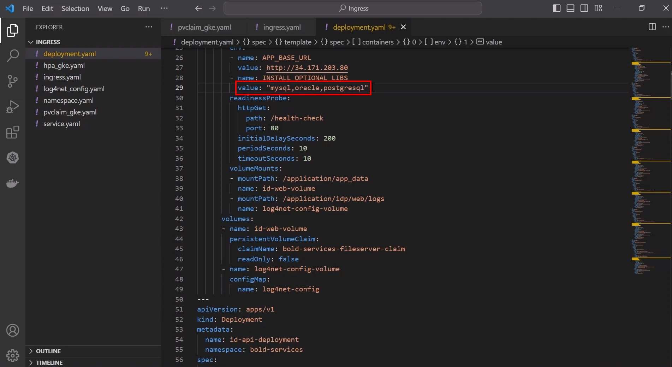Open the Go menu
The image size is (672, 367).
coord(125,8)
